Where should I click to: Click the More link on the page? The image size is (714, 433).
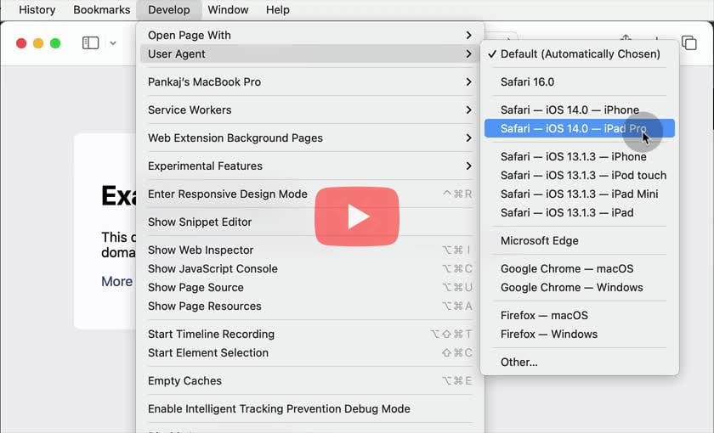click(x=116, y=281)
